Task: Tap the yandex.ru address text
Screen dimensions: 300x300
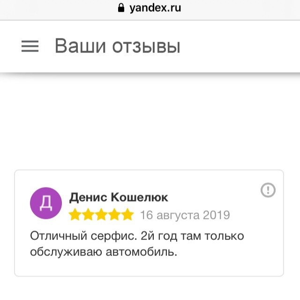Action: pyautogui.click(x=155, y=8)
